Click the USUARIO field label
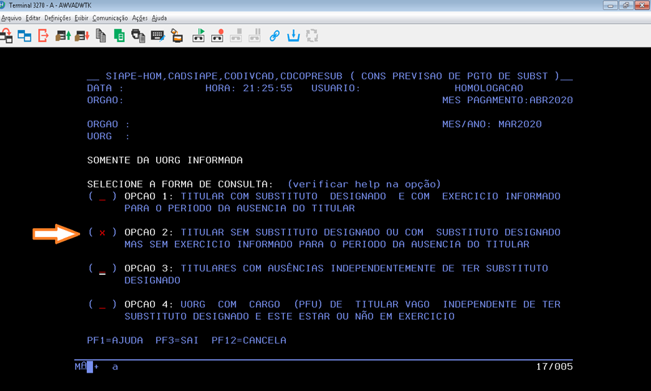Image resolution: width=651 pixels, height=391 pixels. pyautogui.click(x=336, y=88)
